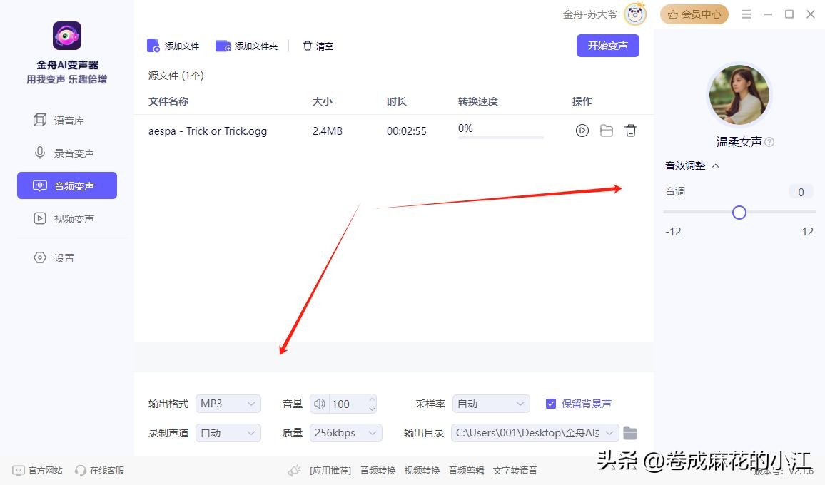Play the aespa Trick or Trick.ogg file

[582, 131]
